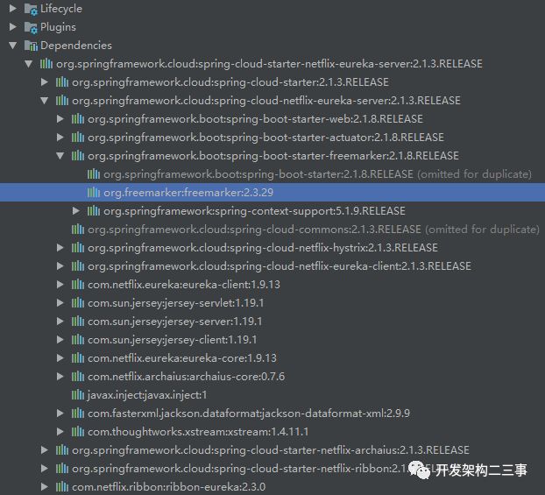Expand xstream:1.4.11.1 arrow

click(x=60, y=432)
